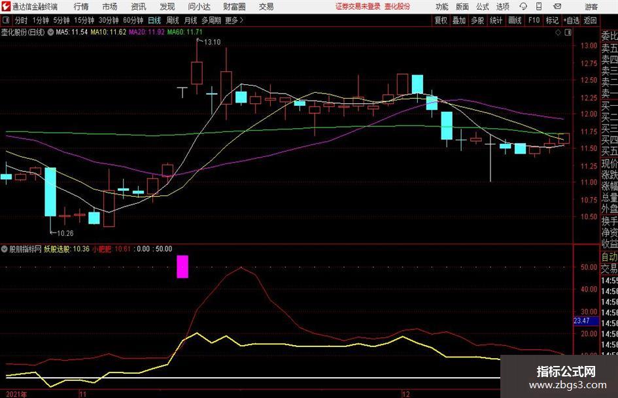Screen dimensions: 618x398
Task: Toggle right info panel icon in chart
Action: (568, 33)
